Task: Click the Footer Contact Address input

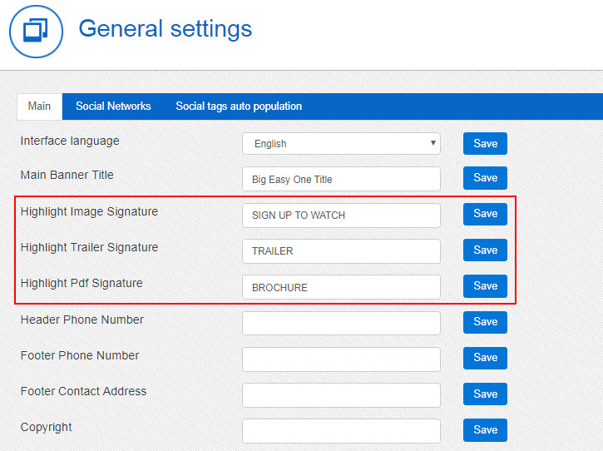Action: point(341,394)
